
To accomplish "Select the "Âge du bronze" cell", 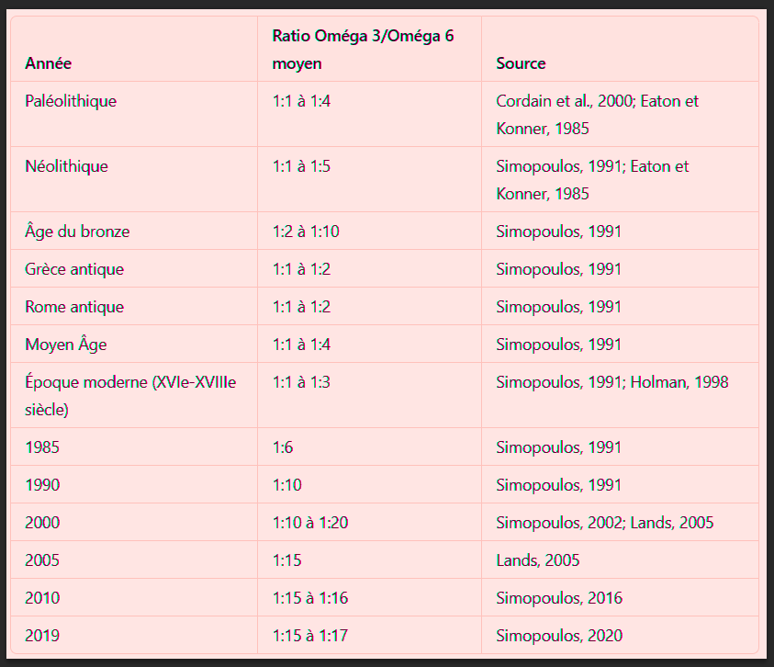I will [77, 232].
